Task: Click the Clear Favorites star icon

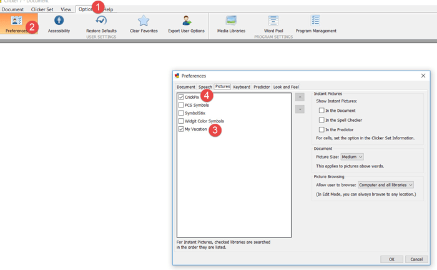Action: tap(144, 22)
